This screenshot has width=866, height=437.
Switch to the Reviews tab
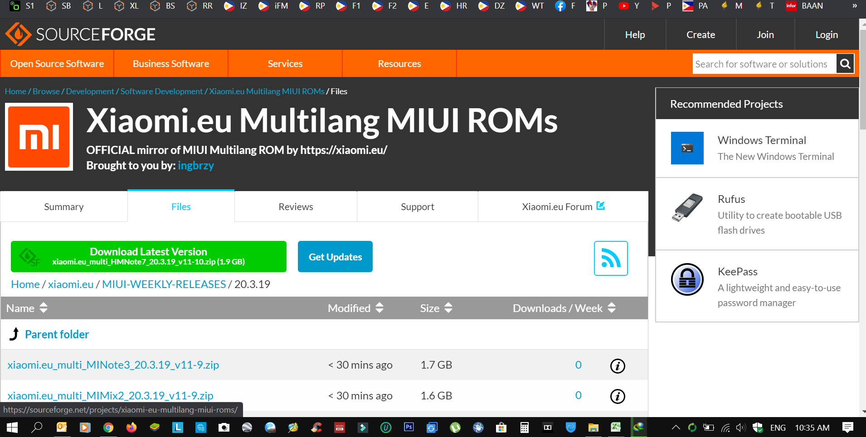click(x=296, y=206)
